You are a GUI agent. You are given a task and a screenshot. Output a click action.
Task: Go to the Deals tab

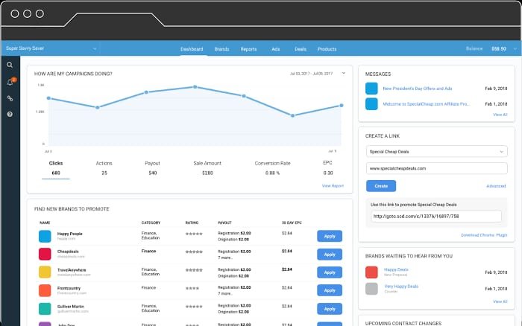pyautogui.click(x=300, y=49)
